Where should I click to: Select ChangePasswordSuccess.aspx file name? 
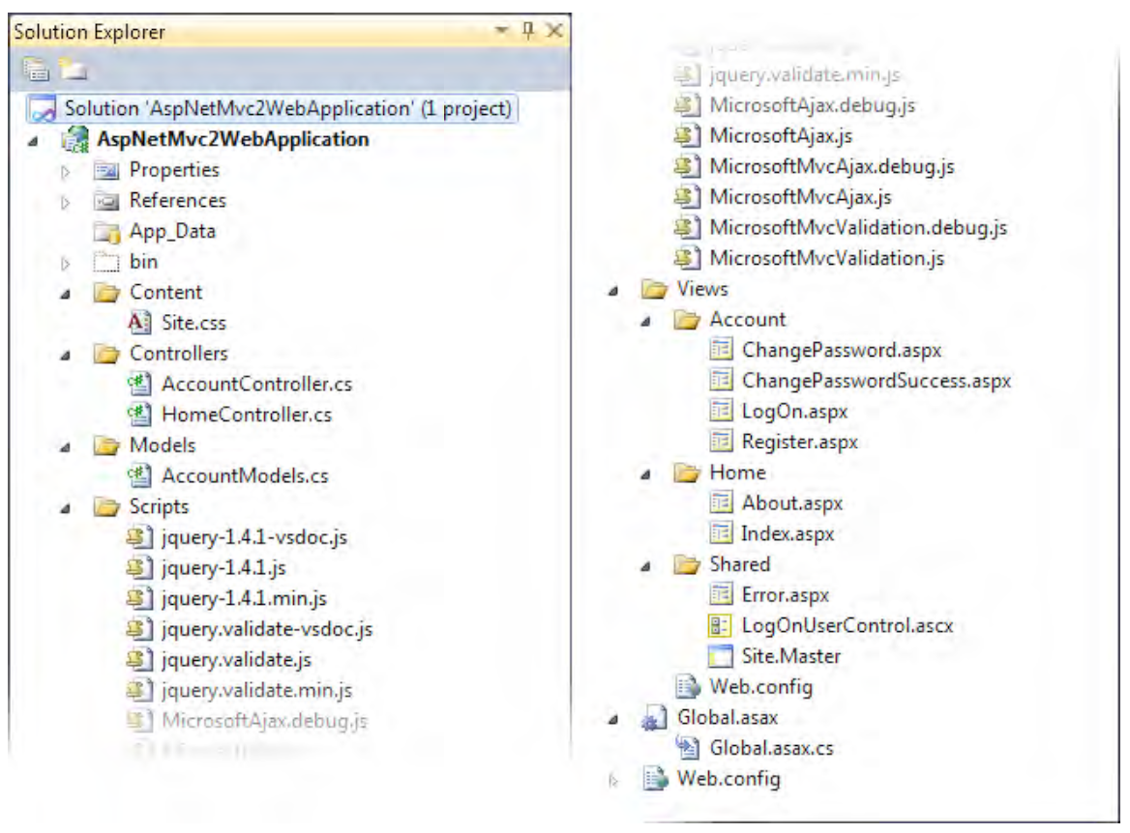[877, 381]
